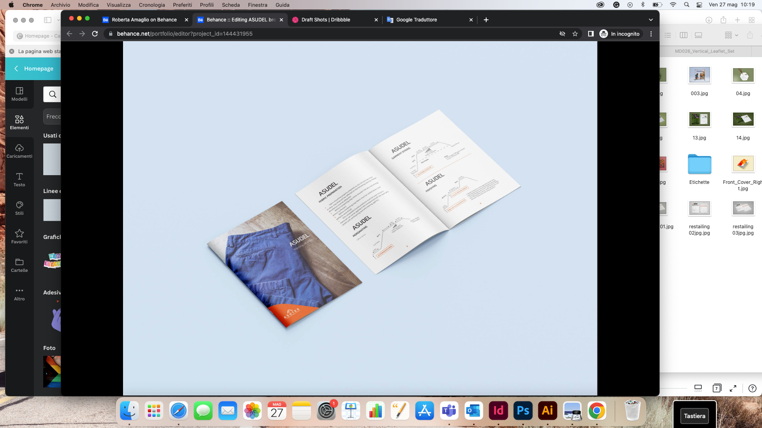Select the Testo text tool

click(19, 180)
